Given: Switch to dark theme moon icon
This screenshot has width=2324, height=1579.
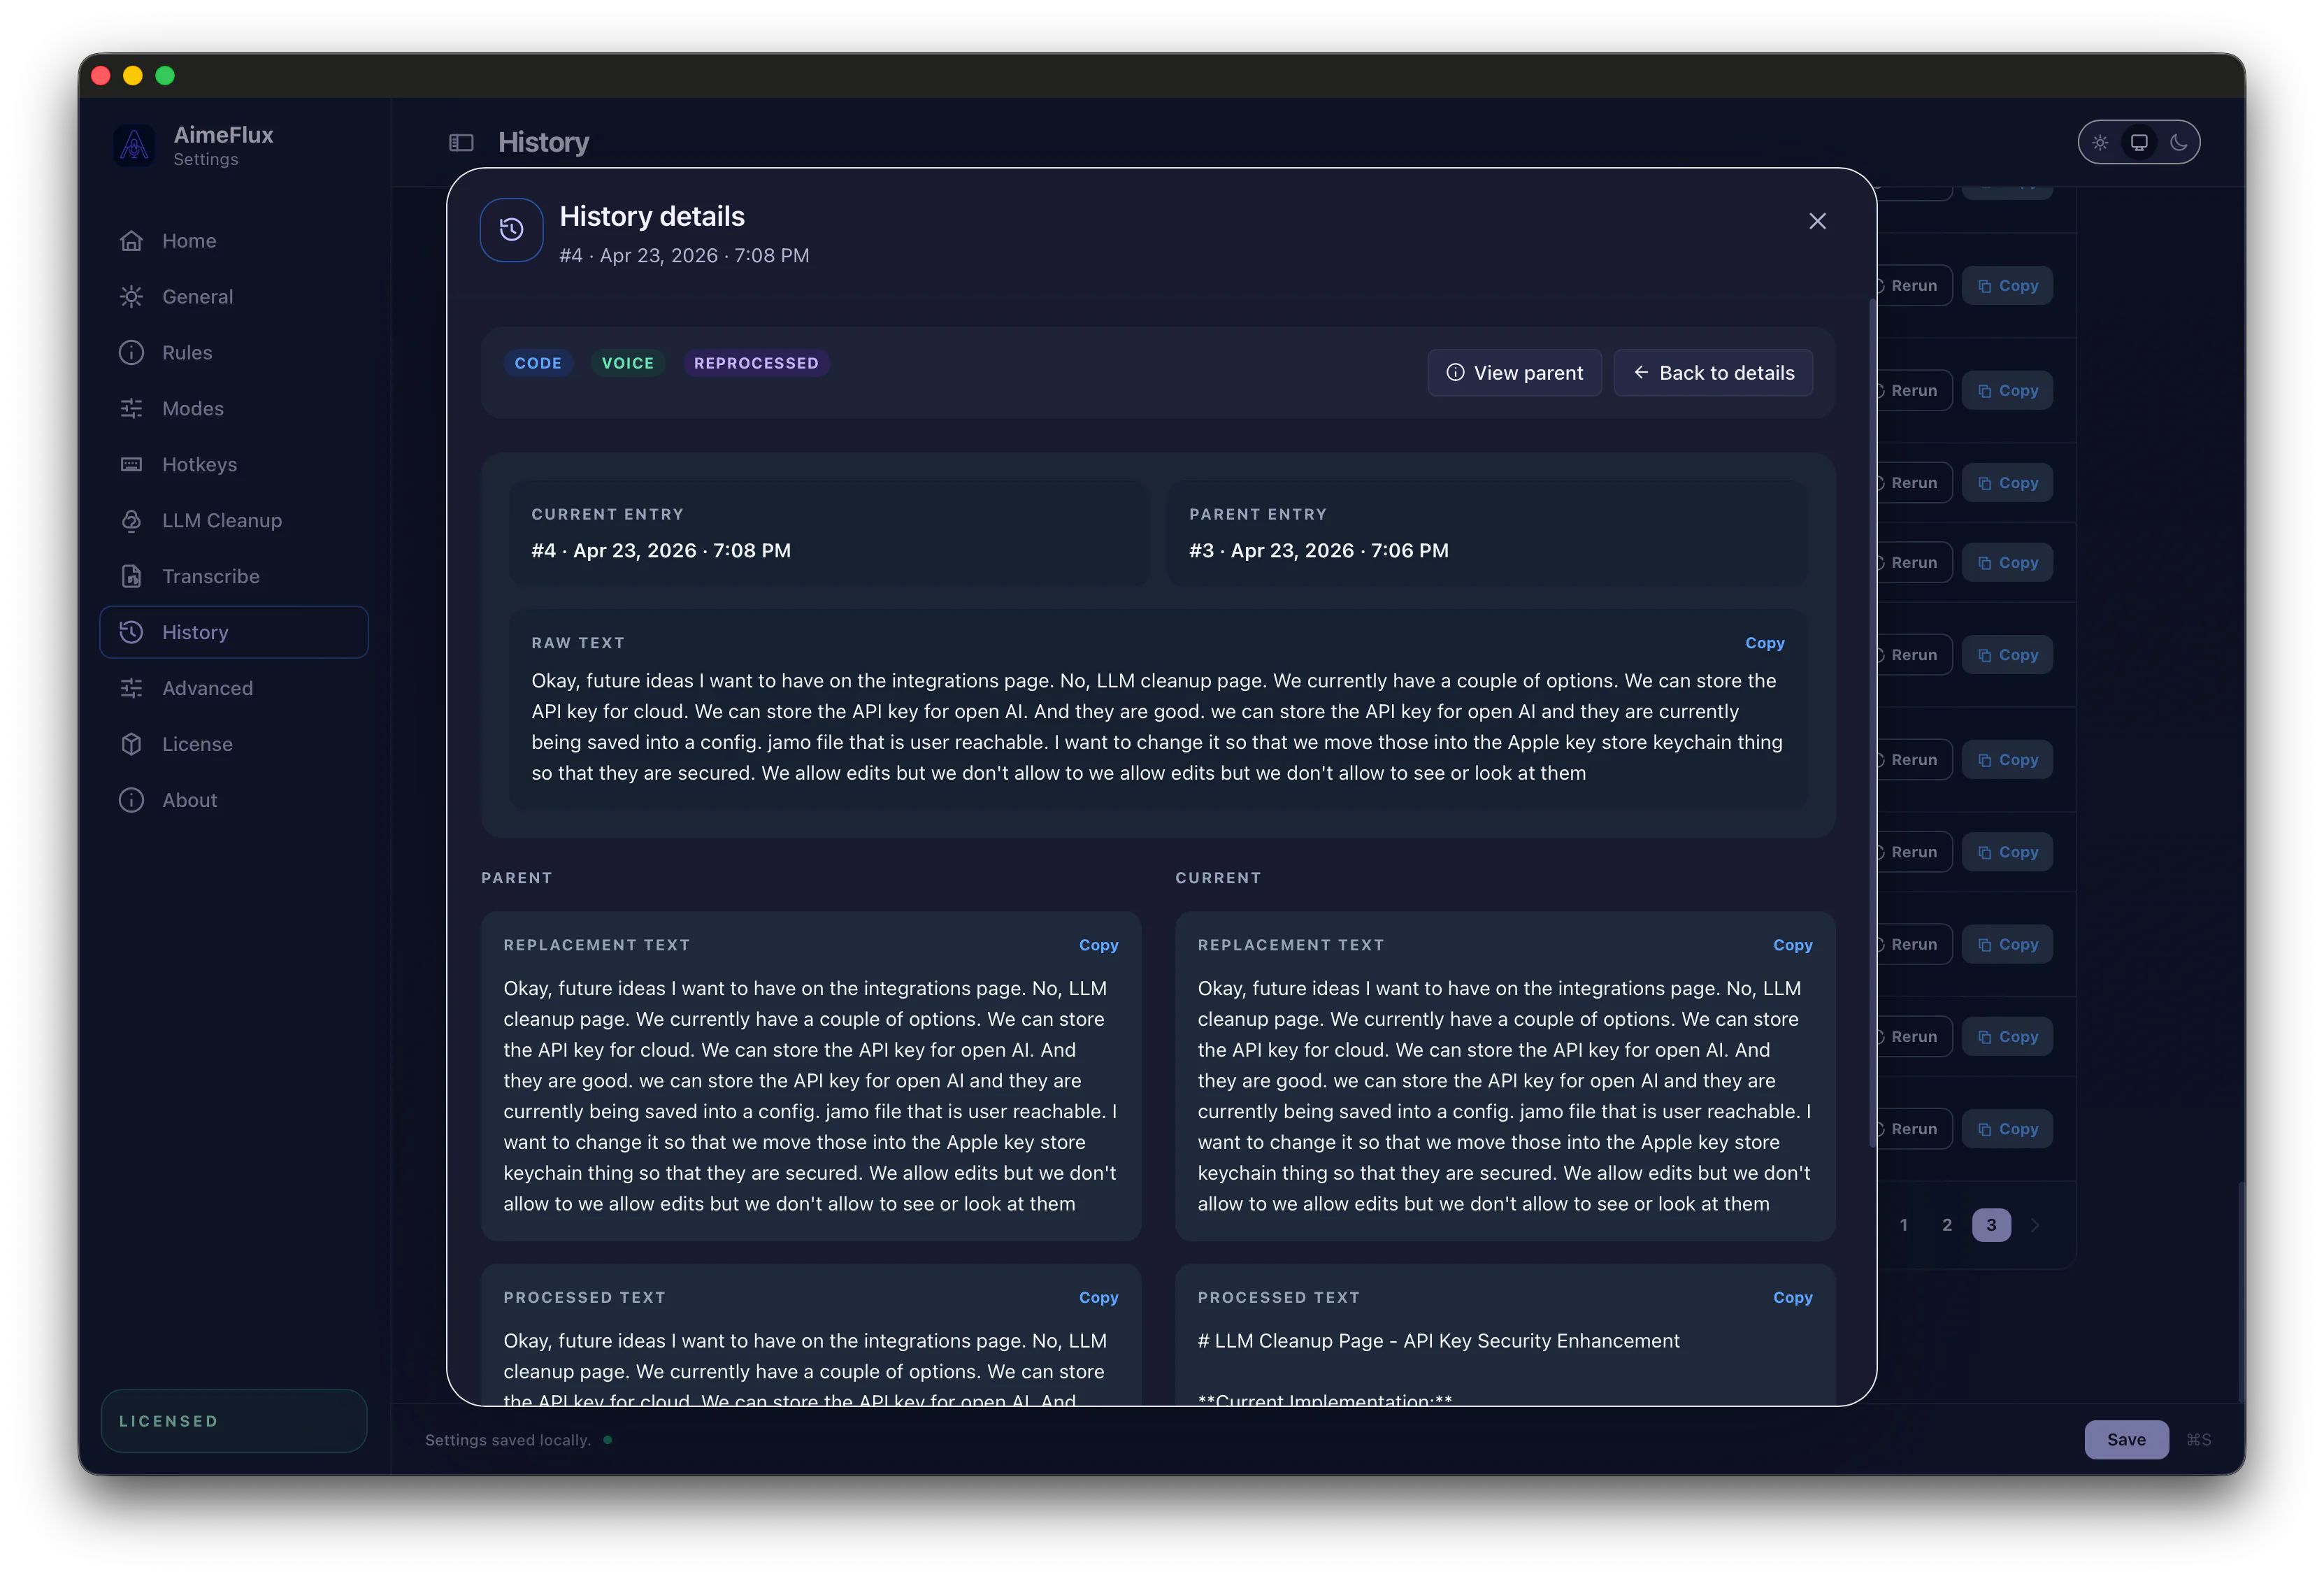Looking at the screenshot, I should click(2179, 143).
